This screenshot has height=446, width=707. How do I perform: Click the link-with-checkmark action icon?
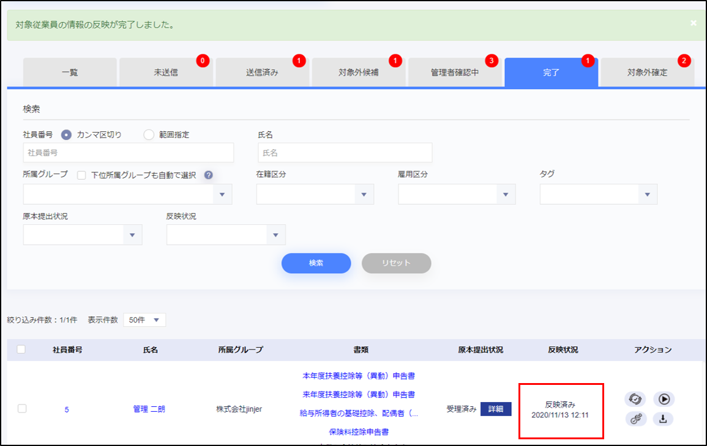point(635,419)
